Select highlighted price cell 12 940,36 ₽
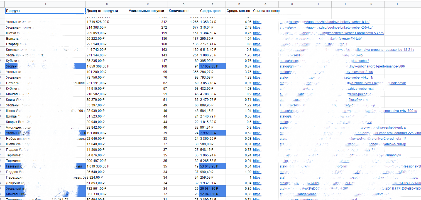 click(212, 194)
